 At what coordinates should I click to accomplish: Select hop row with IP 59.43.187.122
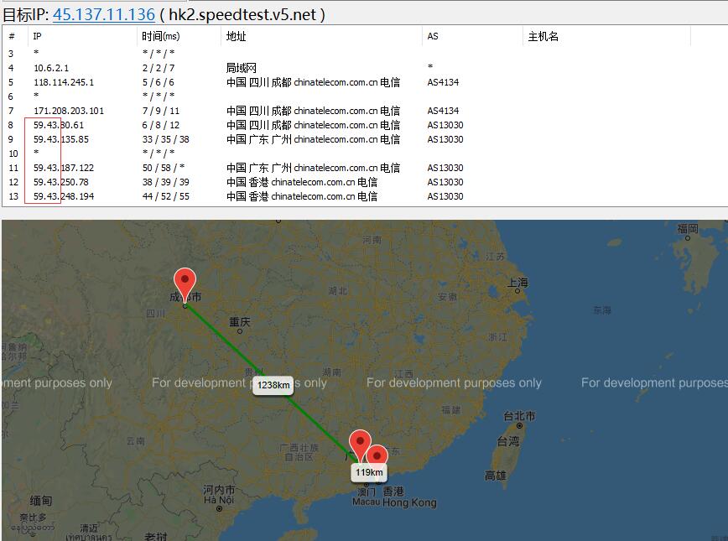(365, 168)
